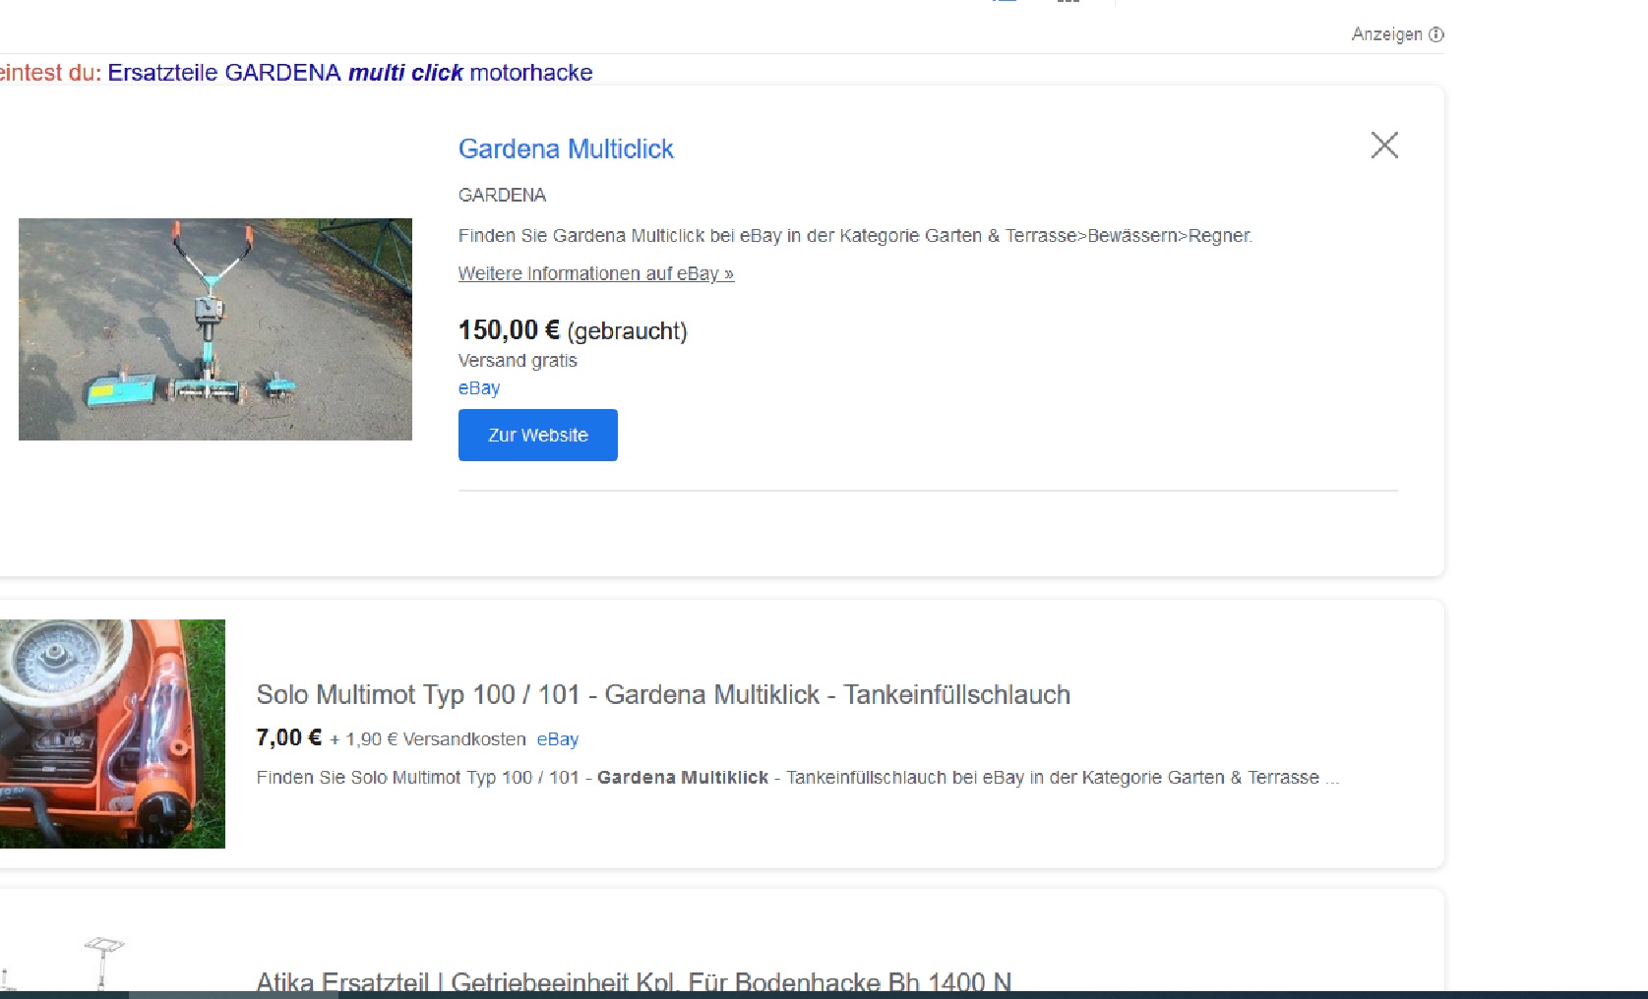Click the eBay seller link under Versand gratis
This screenshot has width=1648, height=999.
(479, 387)
